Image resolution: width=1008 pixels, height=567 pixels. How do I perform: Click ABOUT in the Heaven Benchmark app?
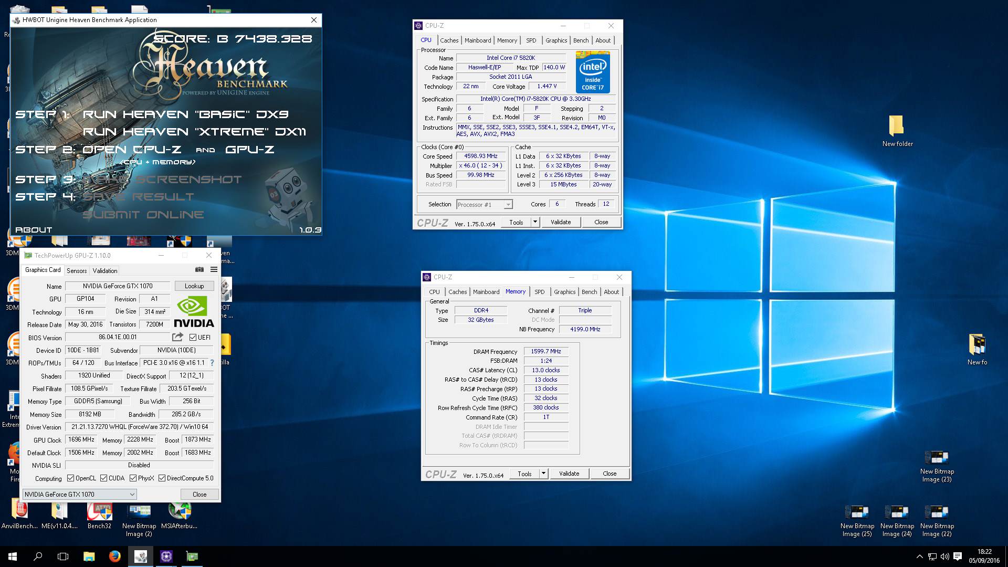pyautogui.click(x=34, y=230)
